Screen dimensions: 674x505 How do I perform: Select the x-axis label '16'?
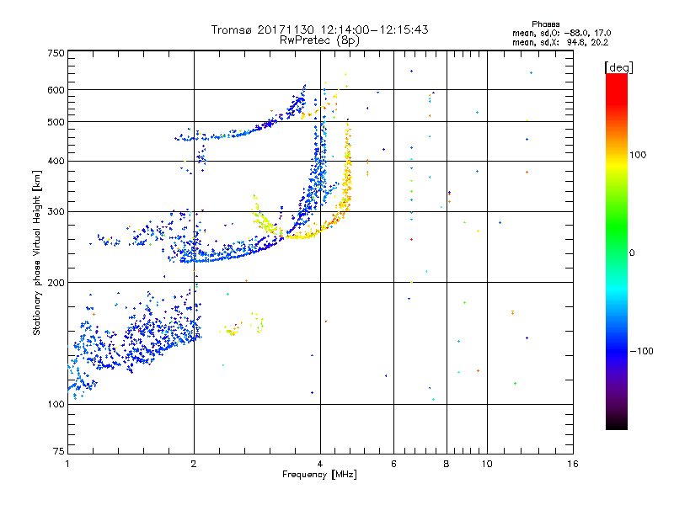(x=573, y=464)
